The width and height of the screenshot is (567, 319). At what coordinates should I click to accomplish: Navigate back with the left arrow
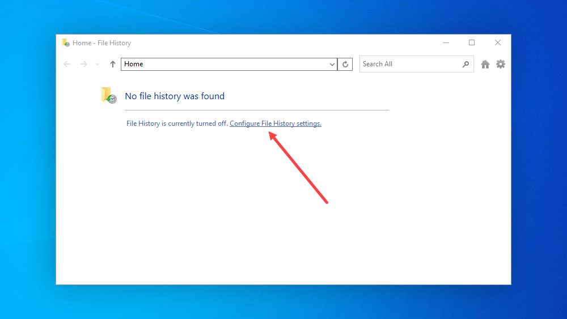(67, 64)
